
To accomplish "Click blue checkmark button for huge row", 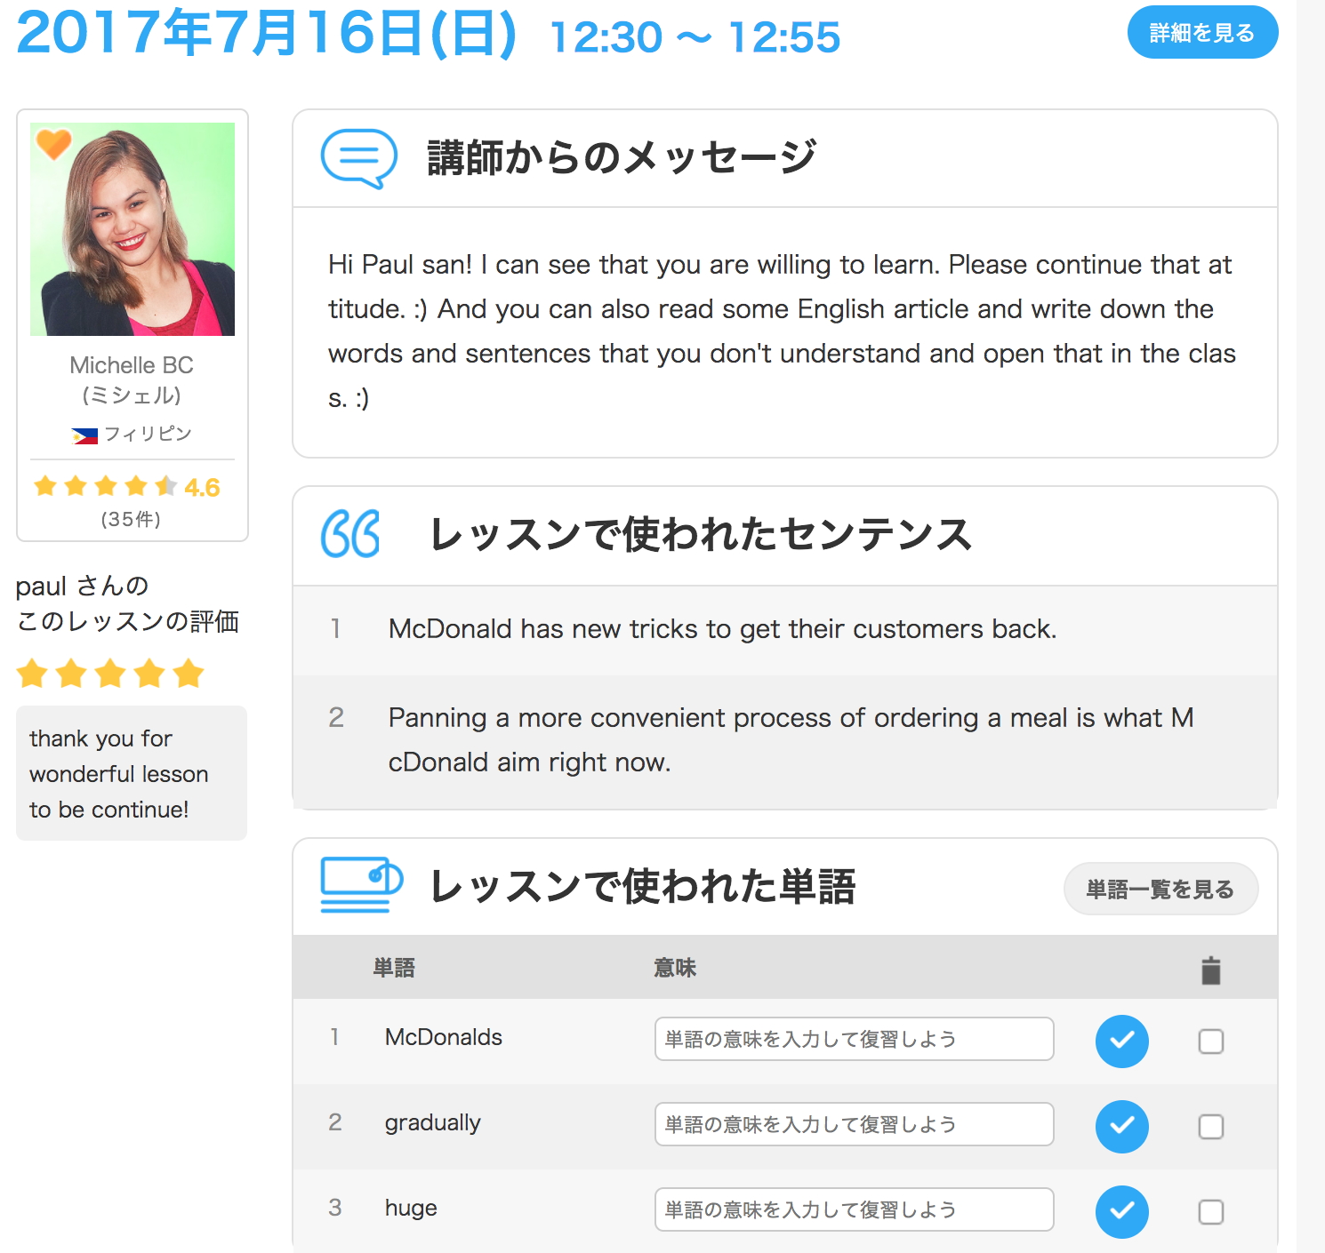I will pos(1122,1211).
